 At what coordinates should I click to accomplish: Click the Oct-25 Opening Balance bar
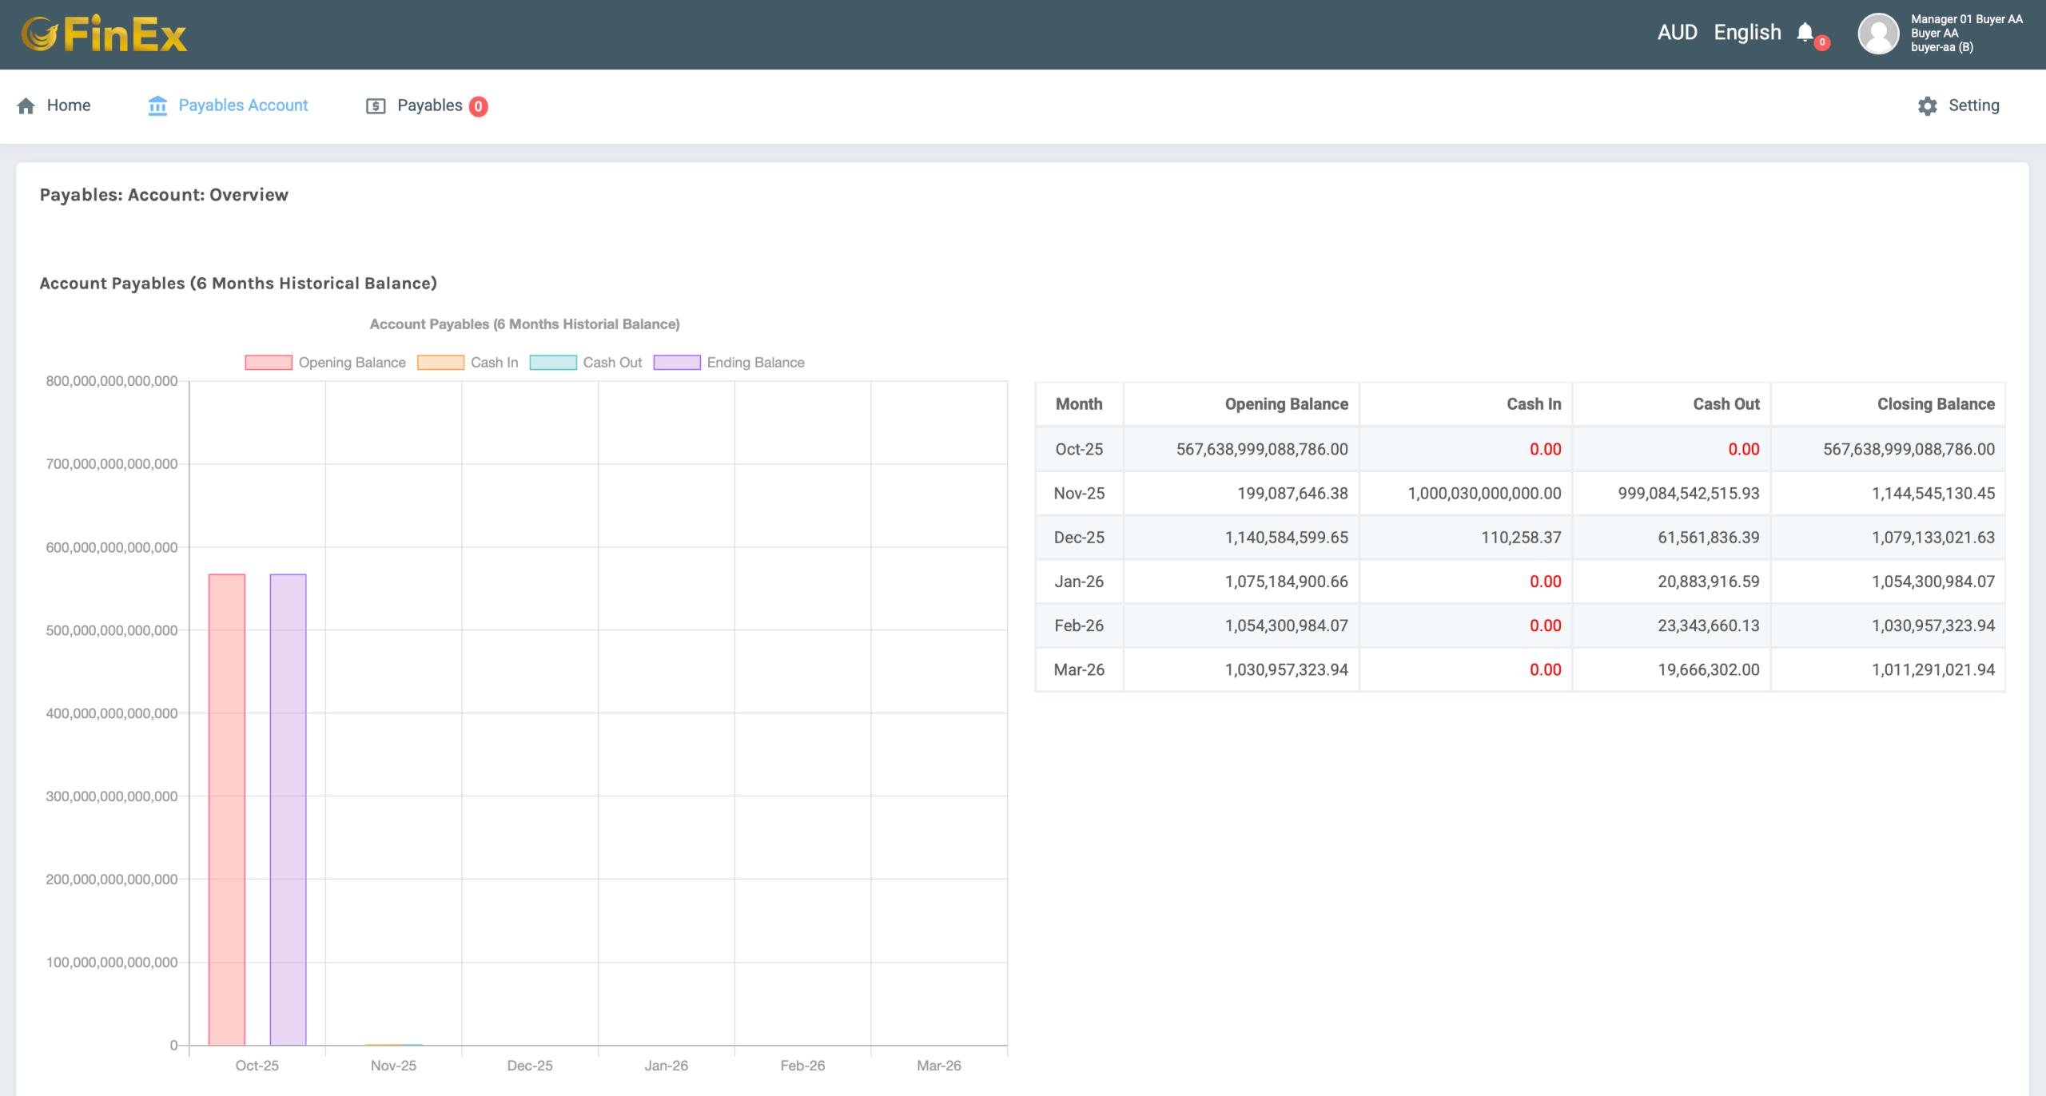pyautogui.click(x=227, y=808)
